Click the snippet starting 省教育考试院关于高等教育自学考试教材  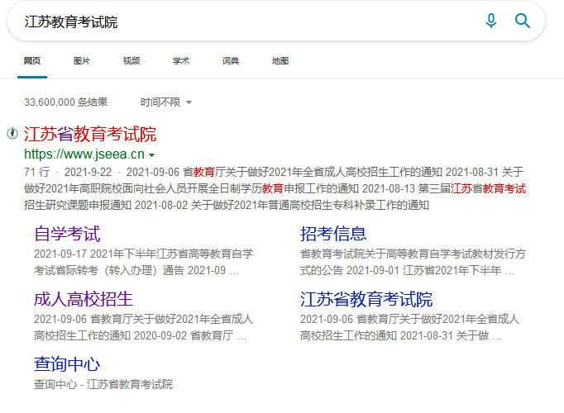(x=413, y=262)
